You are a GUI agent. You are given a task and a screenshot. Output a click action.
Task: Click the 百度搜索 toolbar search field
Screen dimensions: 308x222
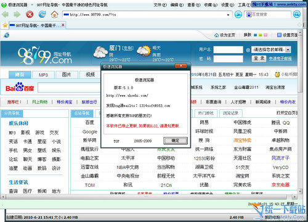coord(268,14)
